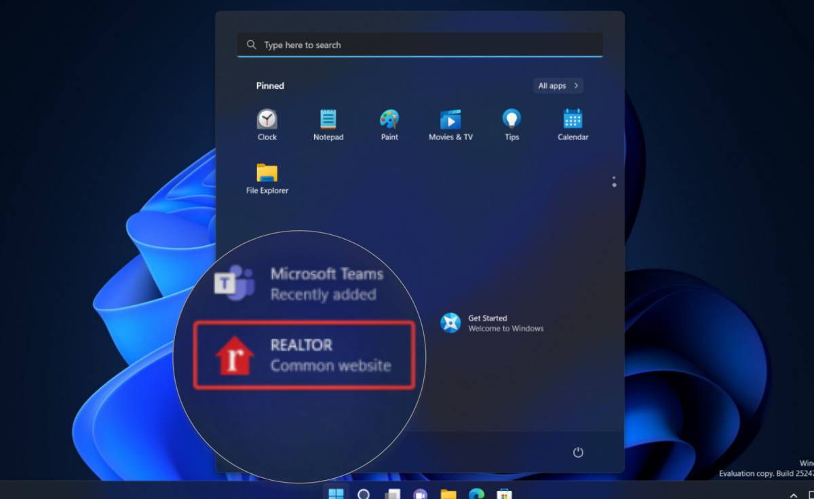Click the Windows Start button on taskbar
Image resolution: width=814 pixels, height=499 pixels.
click(x=336, y=493)
